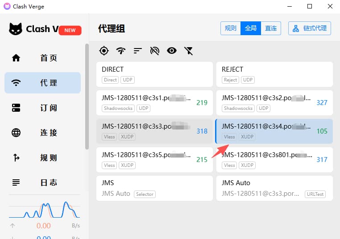The image size is (340, 239).
Task: Select 全局 global mode
Action: pos(251,28)
